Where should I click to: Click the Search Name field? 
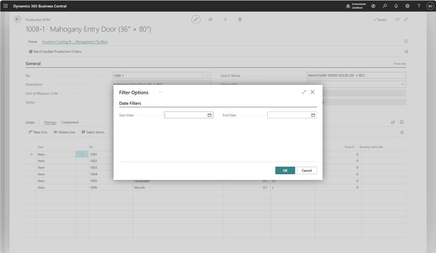point(357,75)
